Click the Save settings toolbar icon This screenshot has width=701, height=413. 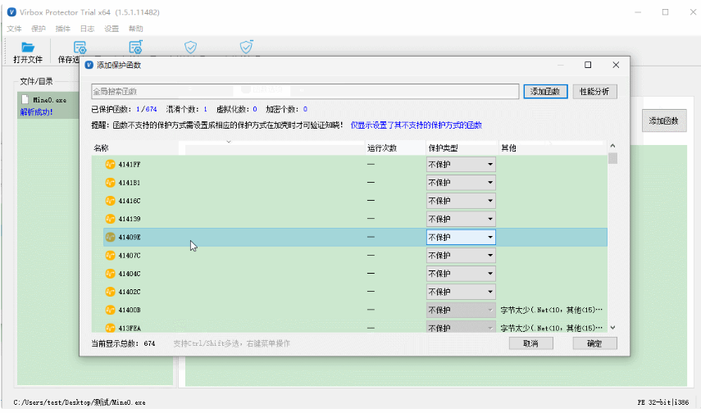[x=80, y=47]
